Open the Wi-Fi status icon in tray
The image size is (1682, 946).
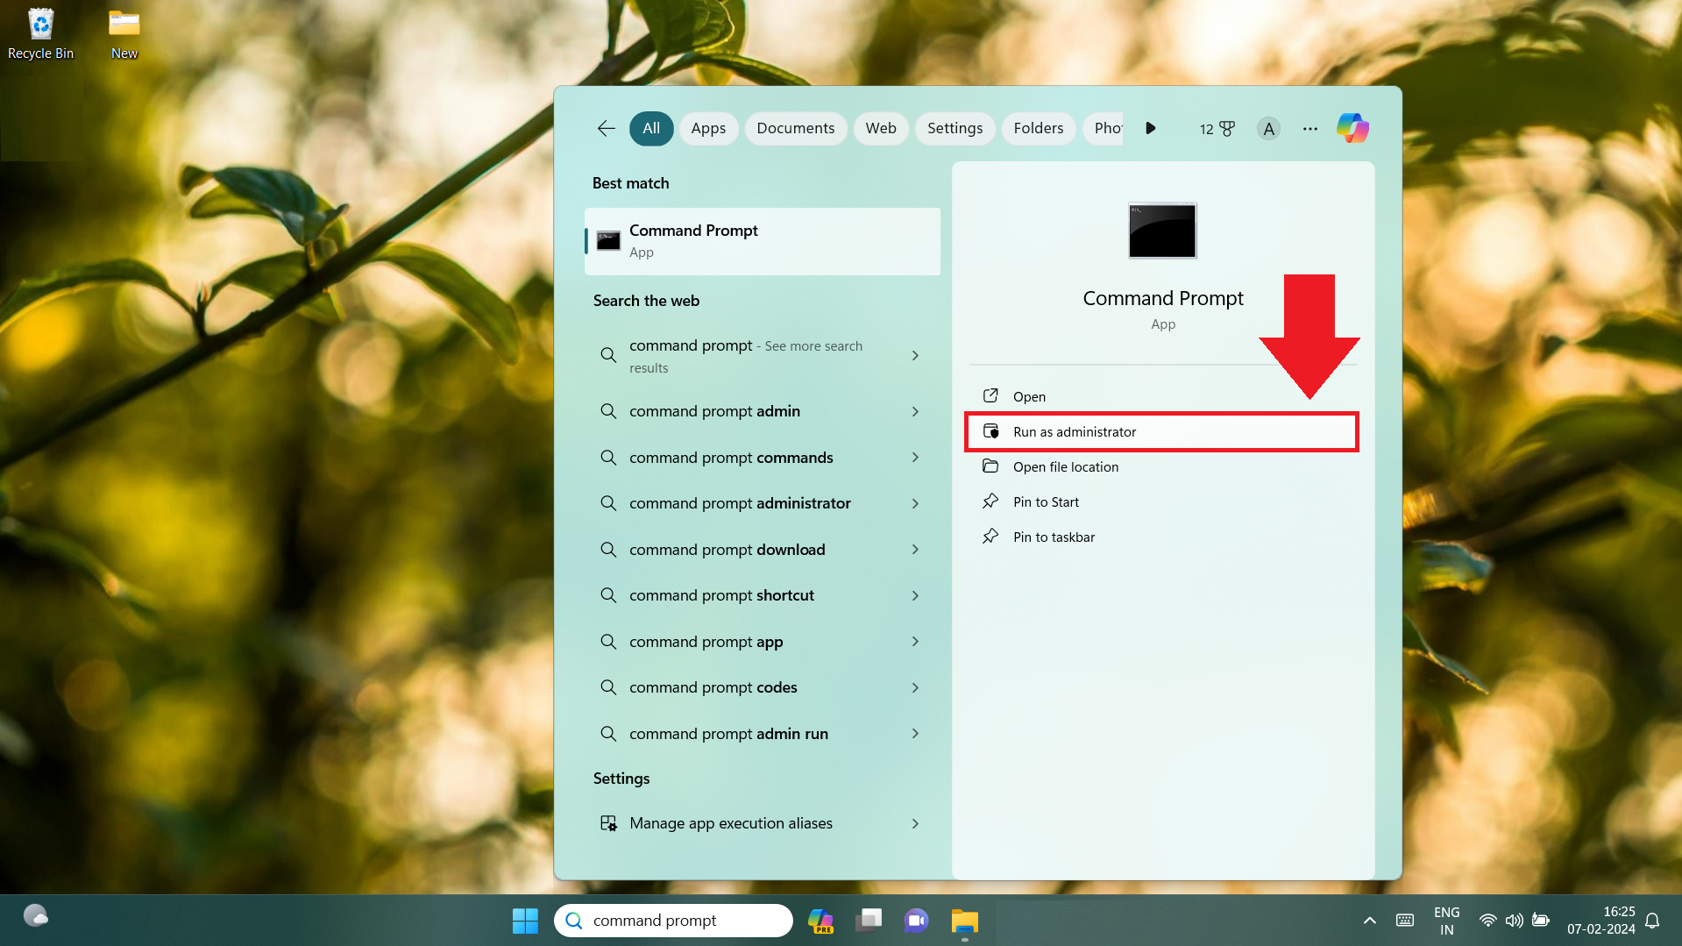point(1487,921)
